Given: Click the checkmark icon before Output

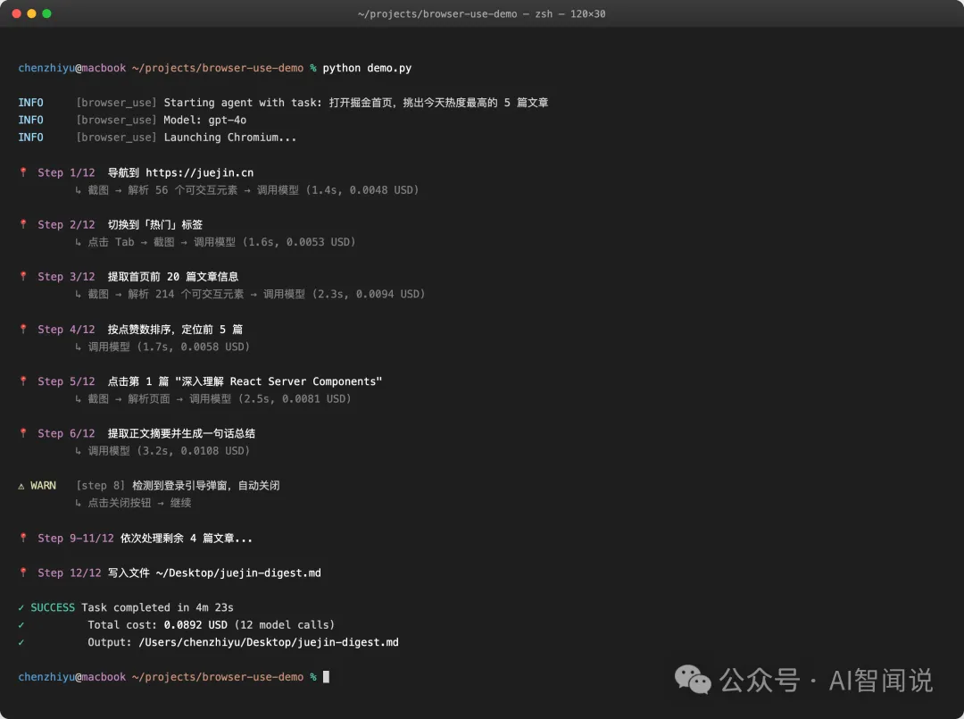Looking at the screenshot, I should 21,642.
